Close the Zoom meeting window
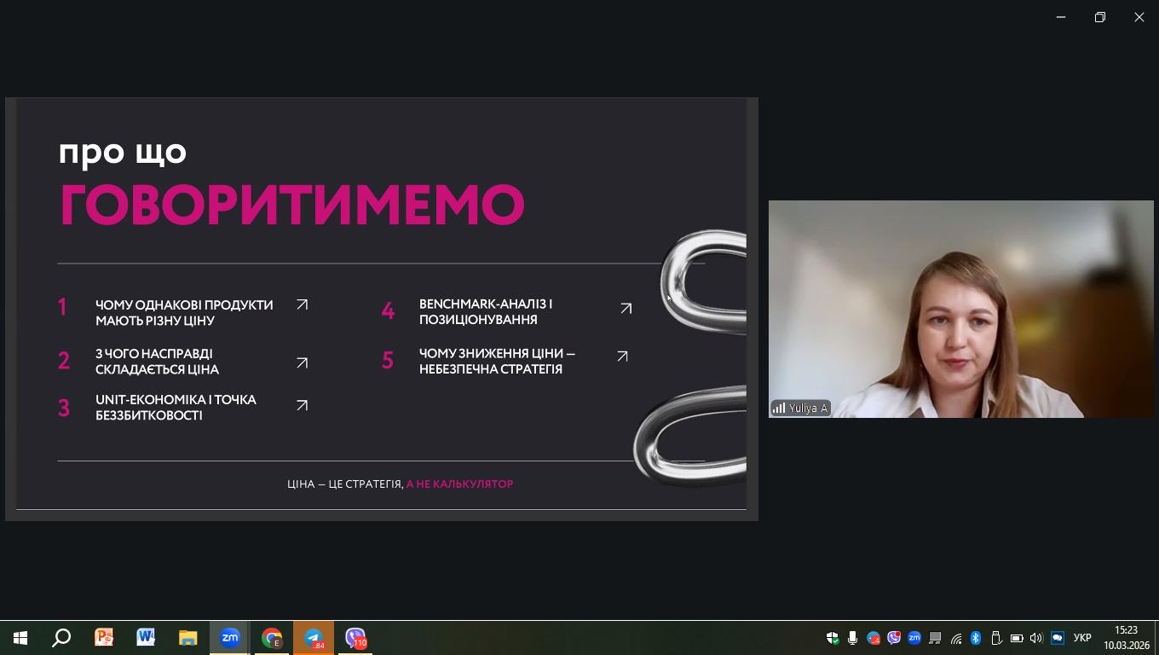This screenshot has width=1159, height=655. 1139,17
